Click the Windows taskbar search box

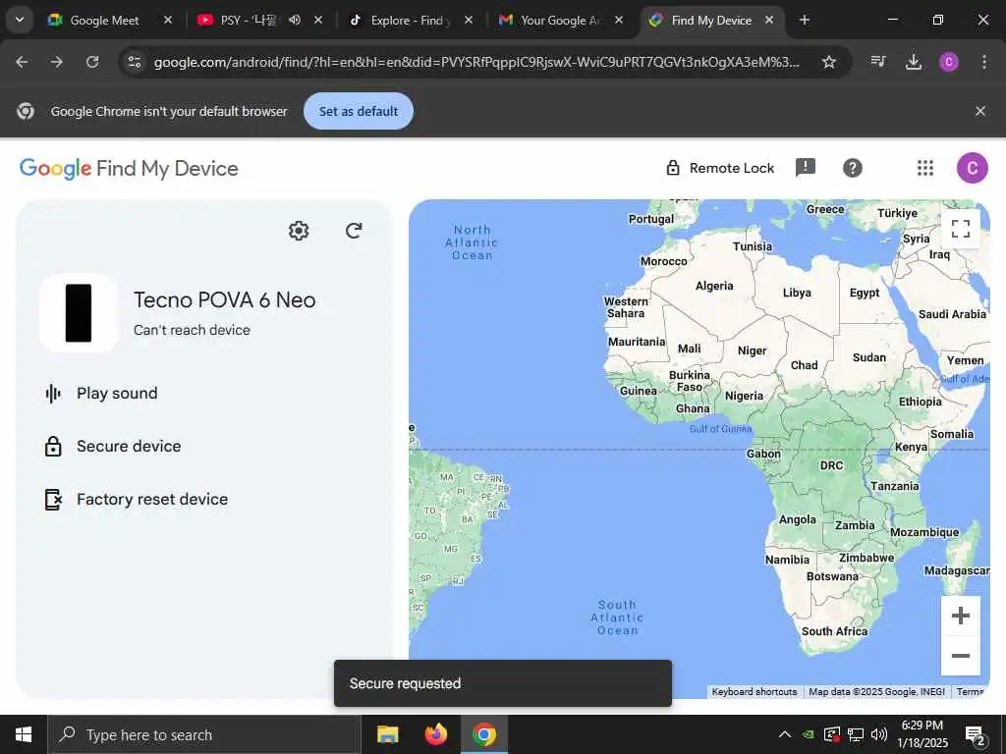coord(204,734)
